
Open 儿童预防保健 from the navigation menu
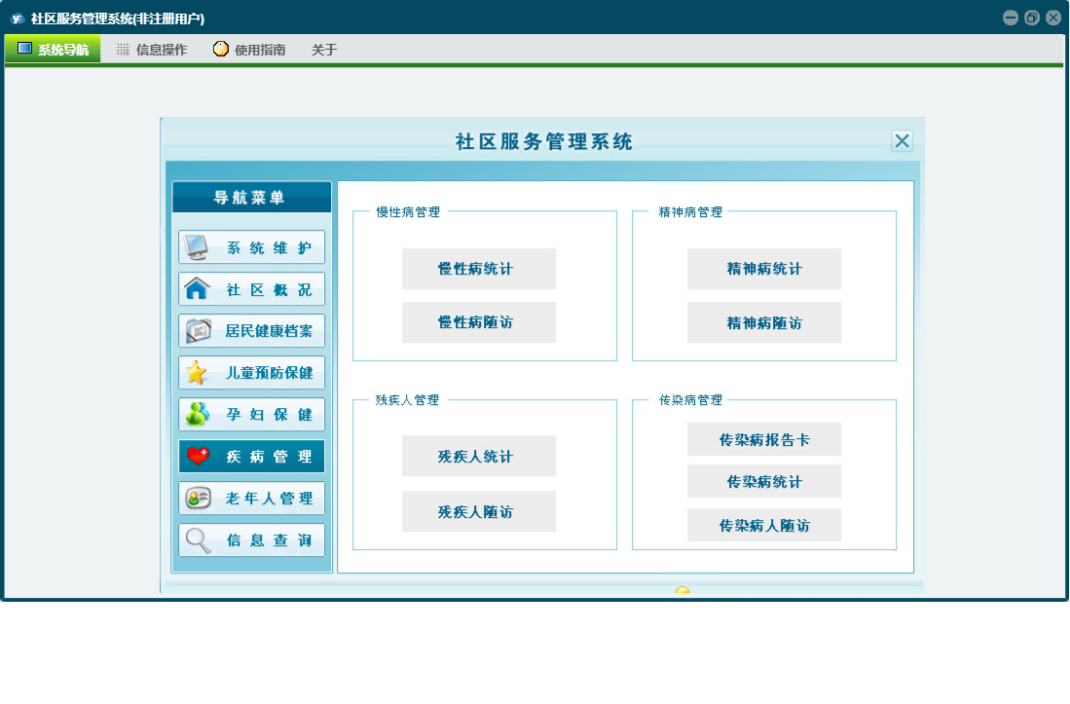click(x=252, y=373)
